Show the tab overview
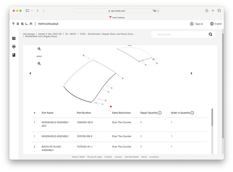The width and height of the screenshot is (233, 172). tap(219, 11)
